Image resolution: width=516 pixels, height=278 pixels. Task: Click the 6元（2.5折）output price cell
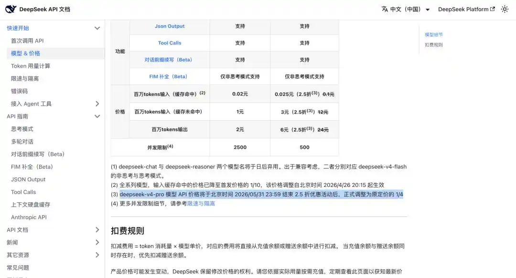coord(304,130)
